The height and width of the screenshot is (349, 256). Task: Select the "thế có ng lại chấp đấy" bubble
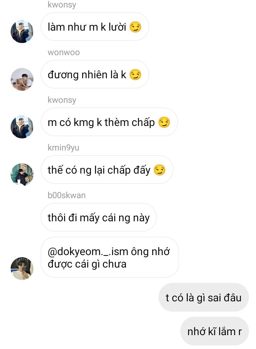coord(107,170)
